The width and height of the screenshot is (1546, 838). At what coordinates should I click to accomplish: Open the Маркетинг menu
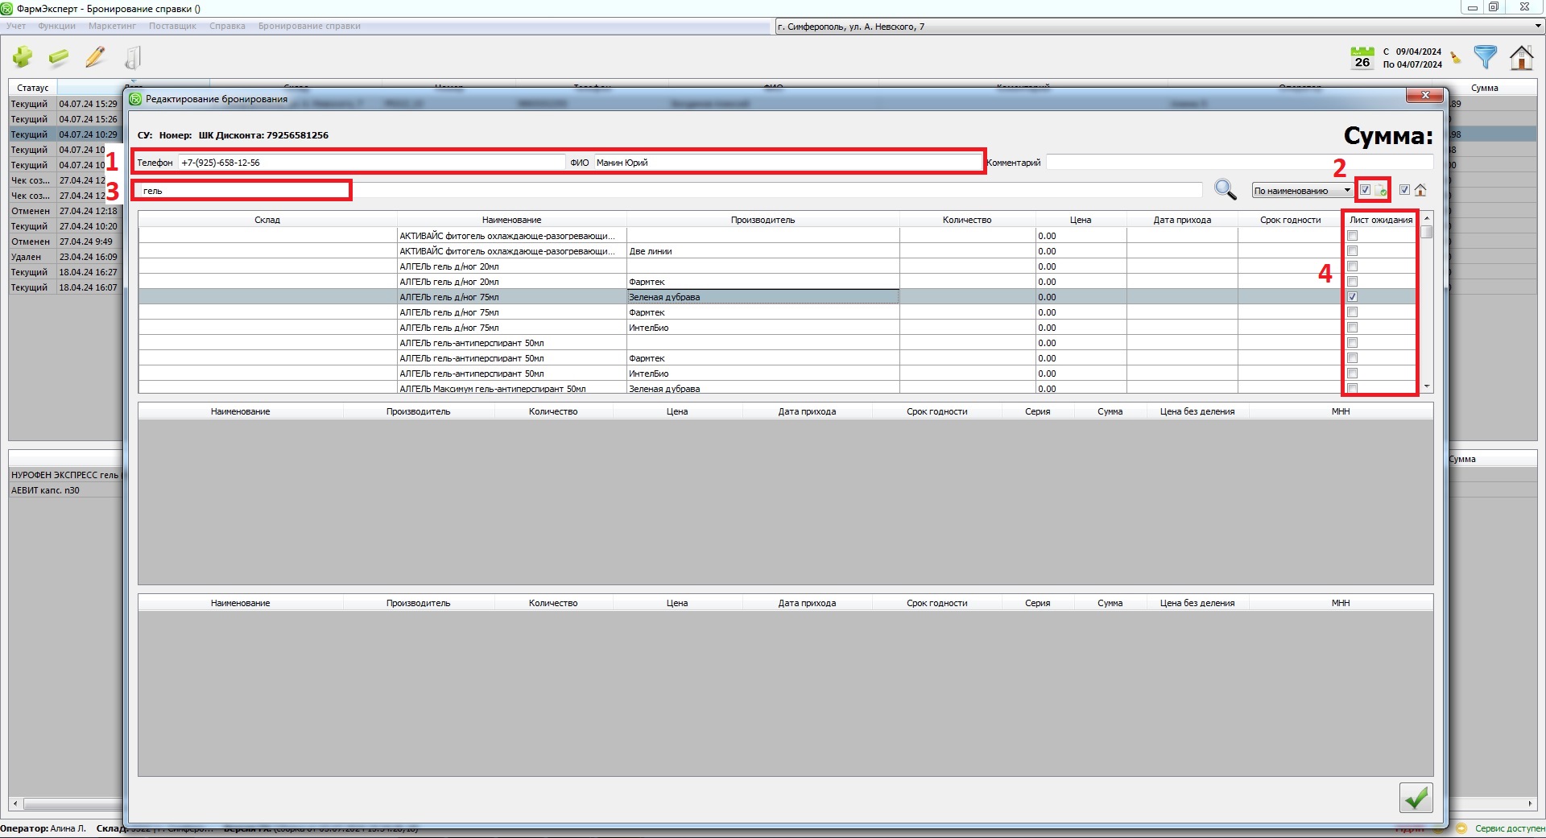coord(112,26)
